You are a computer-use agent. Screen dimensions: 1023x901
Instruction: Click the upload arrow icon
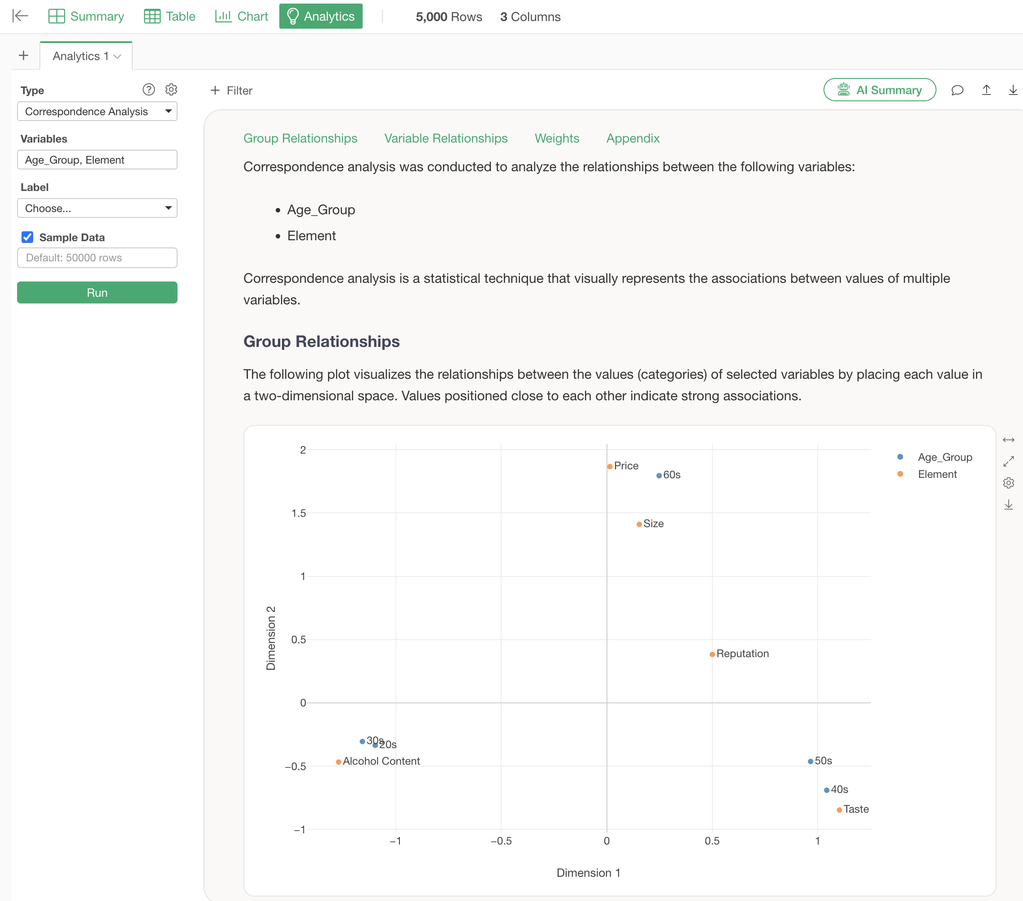coord(986,90)
